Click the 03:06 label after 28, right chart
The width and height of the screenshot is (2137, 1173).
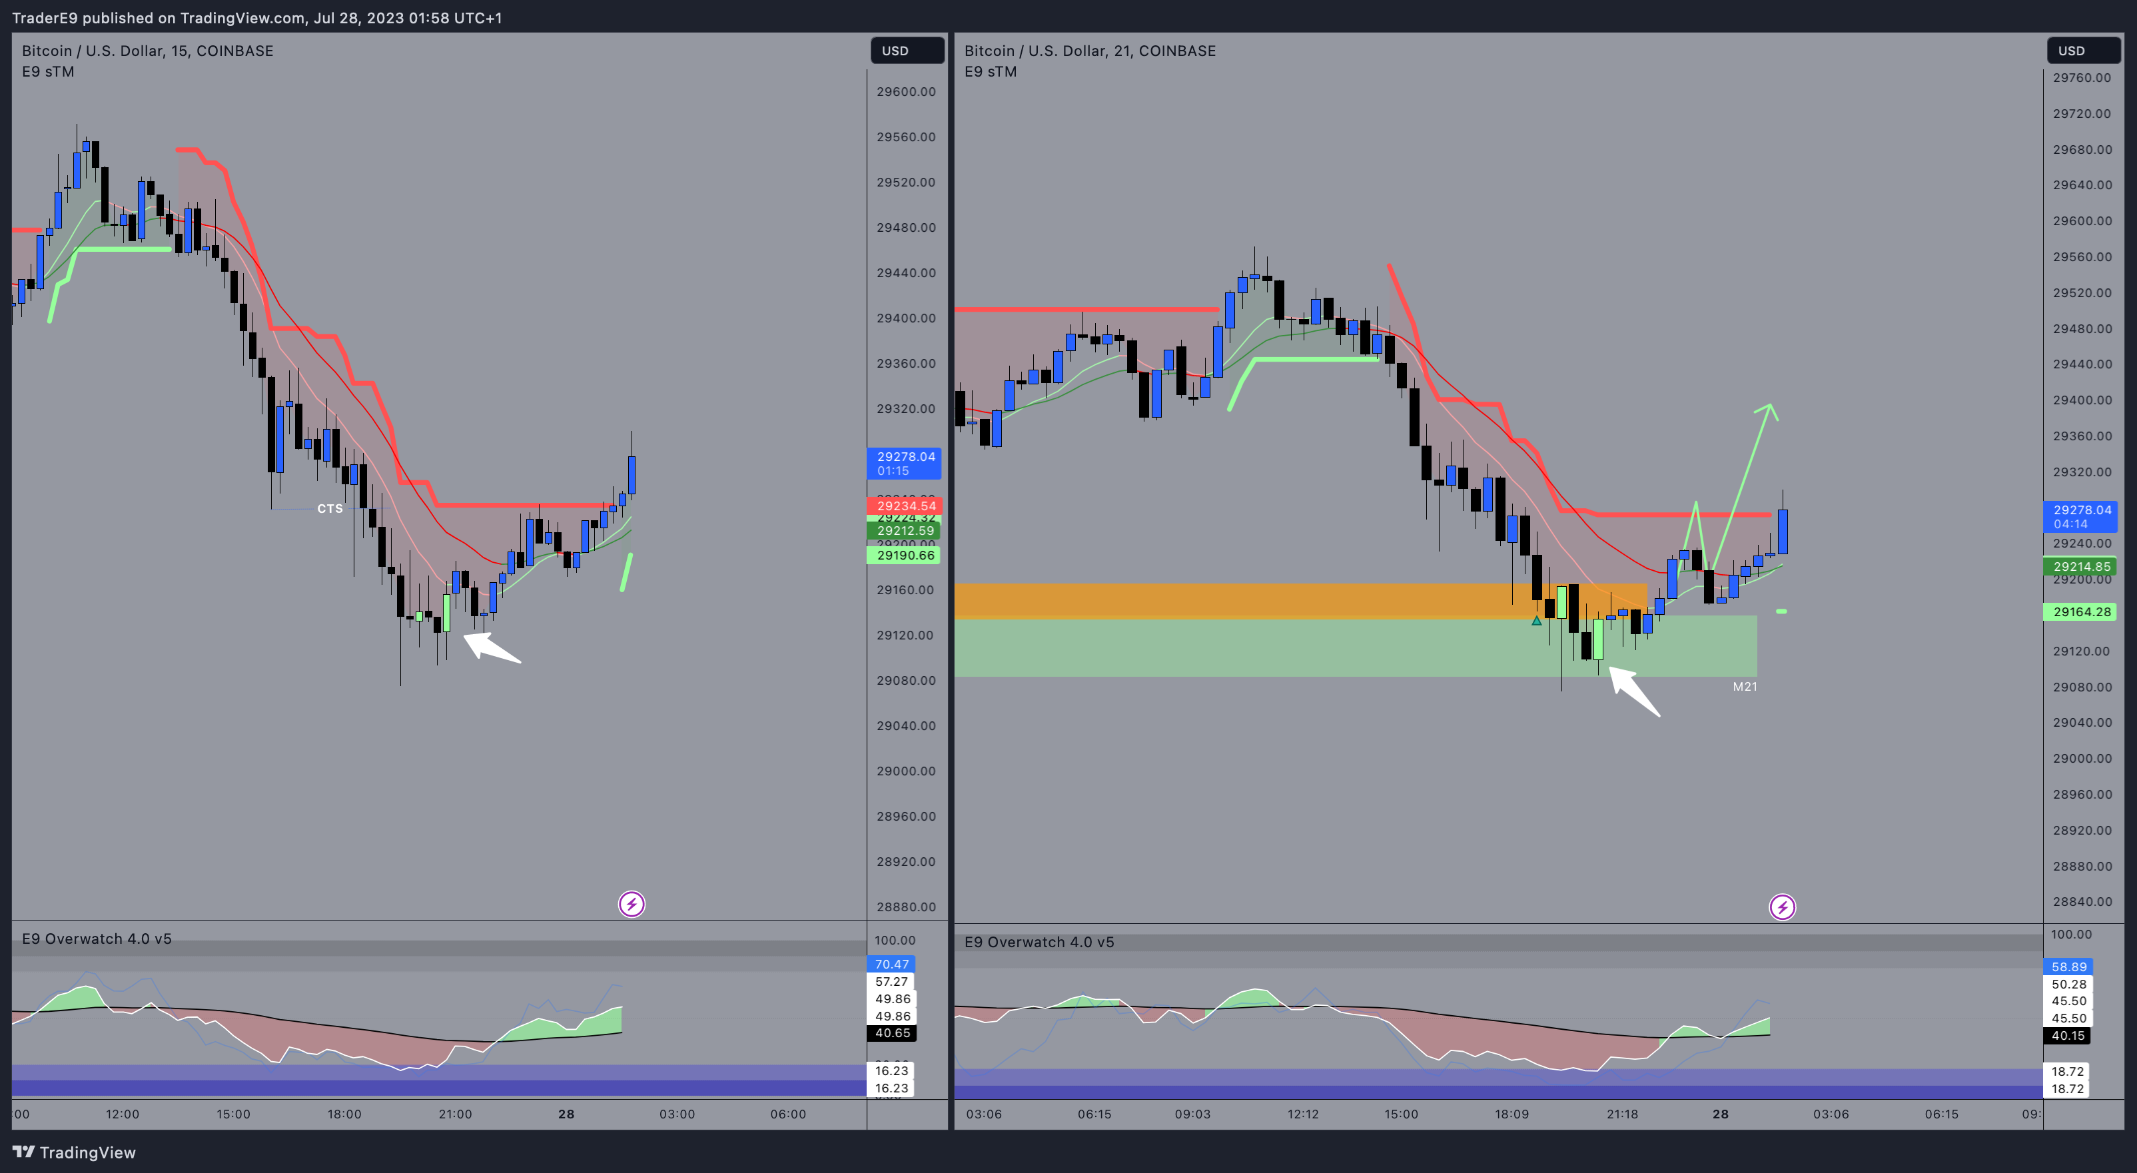tap(1831, 1114)
